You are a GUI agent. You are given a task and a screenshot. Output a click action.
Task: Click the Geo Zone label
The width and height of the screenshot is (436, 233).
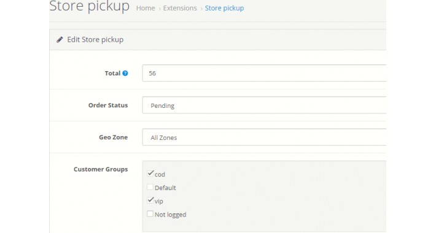(x=114, y=137)
